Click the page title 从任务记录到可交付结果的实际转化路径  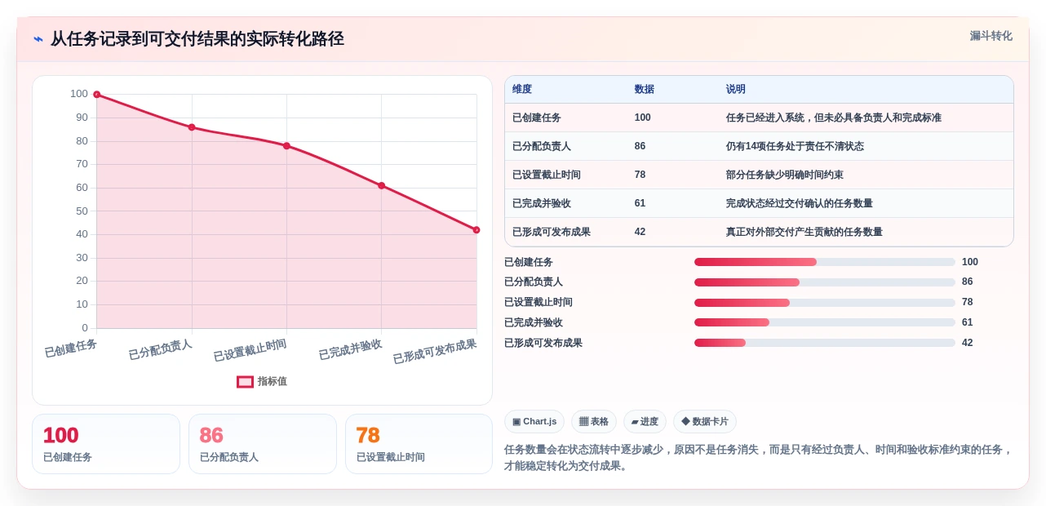click(197, 39)
